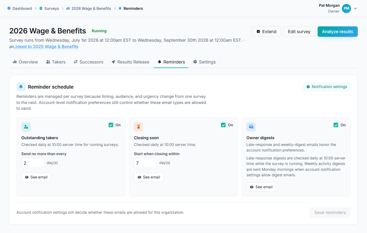Click the Dashboard gauge icon in breadcrumb
This screenshot has width=367, height=233.
(9, 8)
